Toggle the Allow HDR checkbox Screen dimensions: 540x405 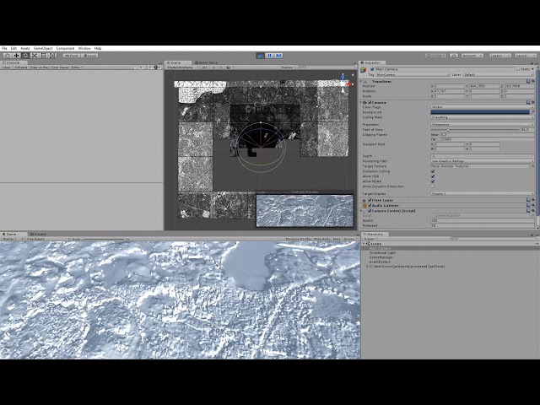point(433,176)
